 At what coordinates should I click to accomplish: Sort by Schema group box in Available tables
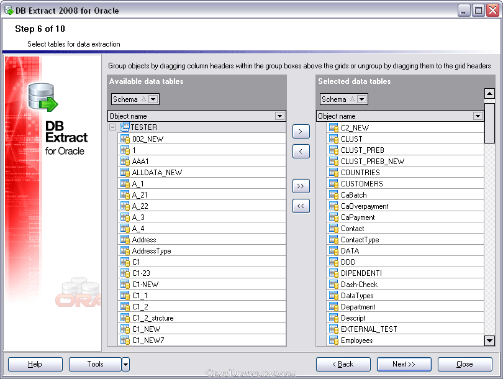(135, 99)
